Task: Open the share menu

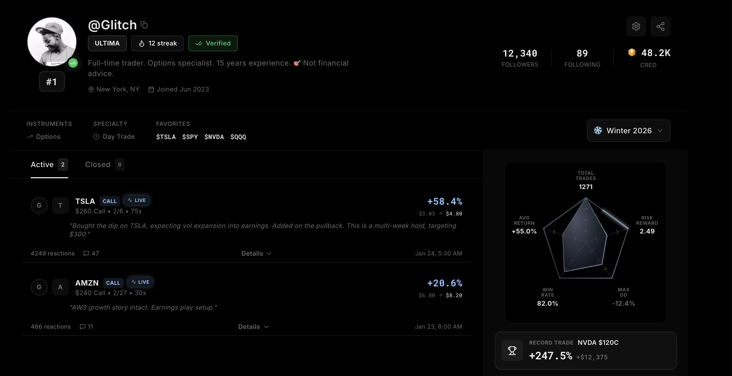Action: (660, 26)
